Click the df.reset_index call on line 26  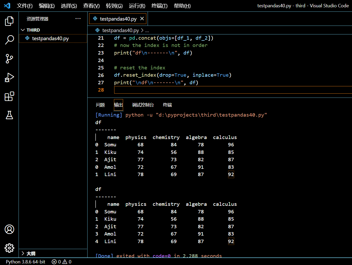(x=173, y=75)
